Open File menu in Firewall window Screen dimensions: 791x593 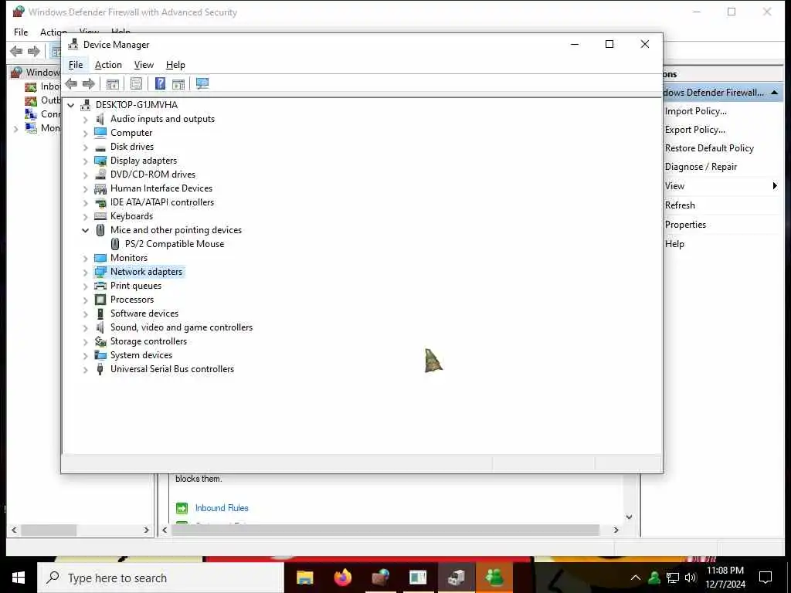21,32
